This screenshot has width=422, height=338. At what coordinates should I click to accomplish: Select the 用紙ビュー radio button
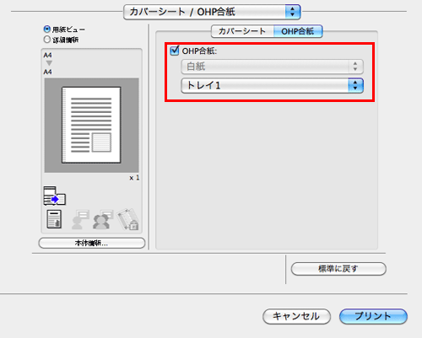47,30
